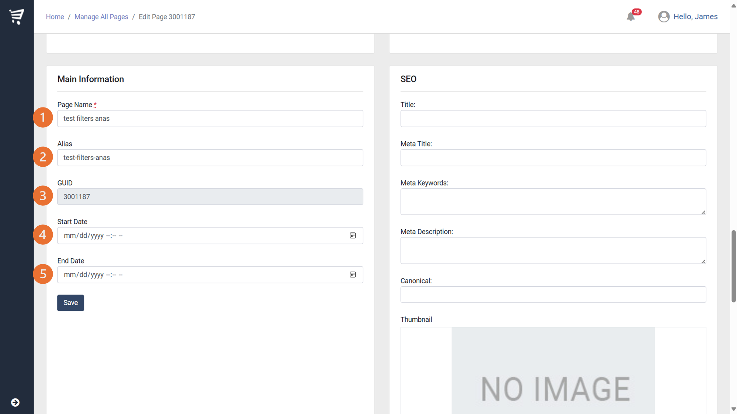Click the user avatar icon
The image size is (737, 414).
click(x=664, y=17)
